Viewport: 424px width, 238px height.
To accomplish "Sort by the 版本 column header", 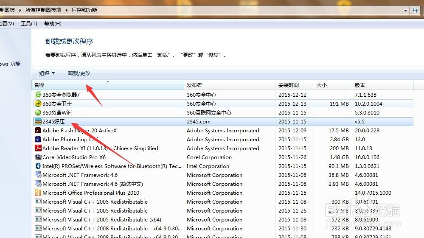I will point(383,85).
